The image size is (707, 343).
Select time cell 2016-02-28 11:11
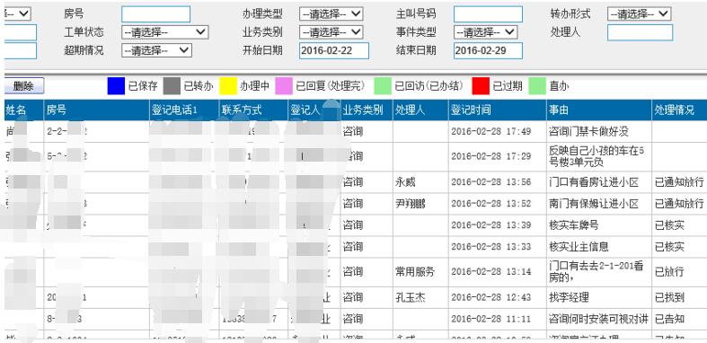498,319
